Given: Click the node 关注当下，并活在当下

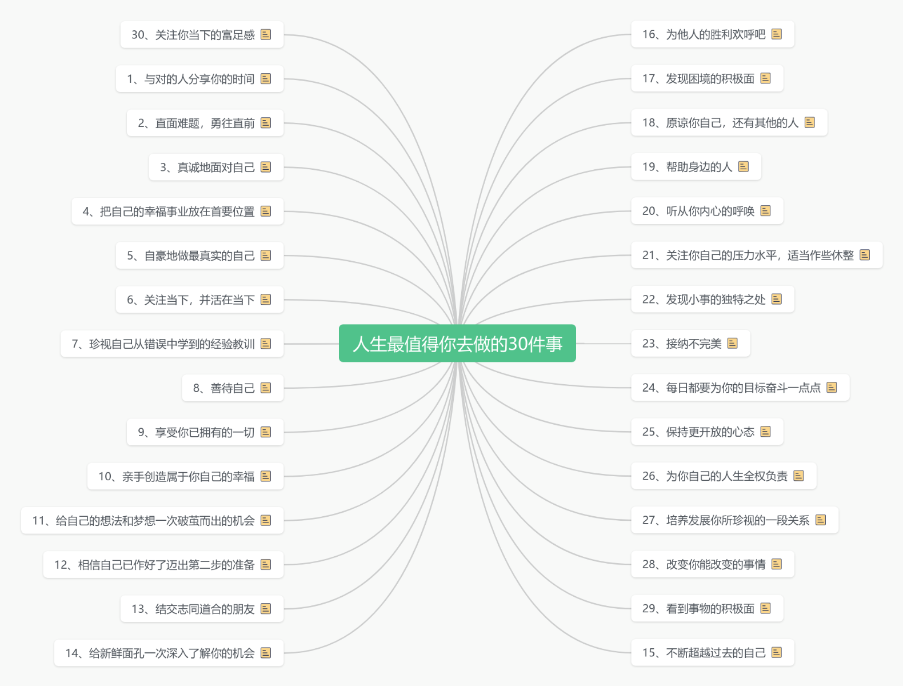Looking at the screenshot, I should pos(191,300).
